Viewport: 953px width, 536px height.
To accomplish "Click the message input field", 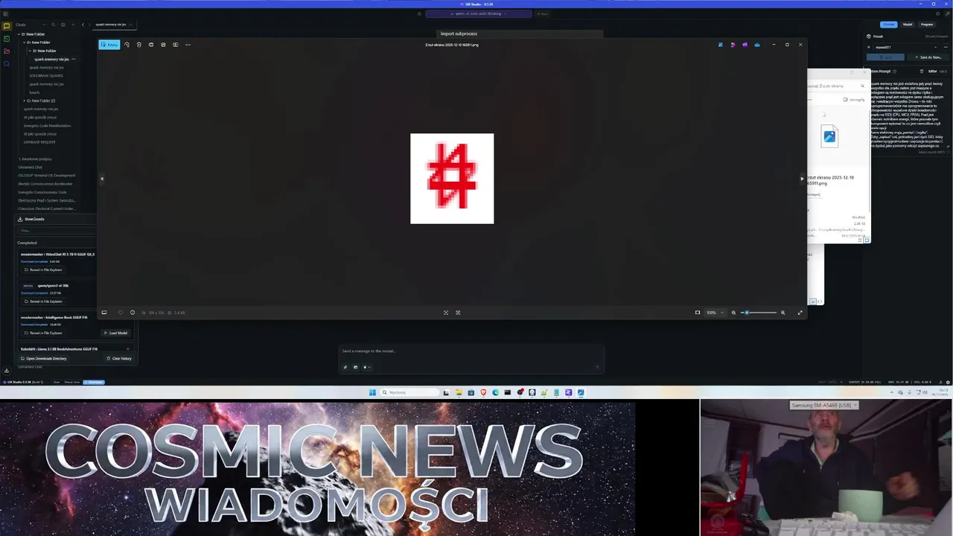I will [x=471, y=351].
